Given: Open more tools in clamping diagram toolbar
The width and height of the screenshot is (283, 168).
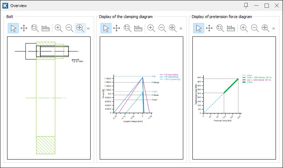Looking at the screenshot, I should click(181, 28).
